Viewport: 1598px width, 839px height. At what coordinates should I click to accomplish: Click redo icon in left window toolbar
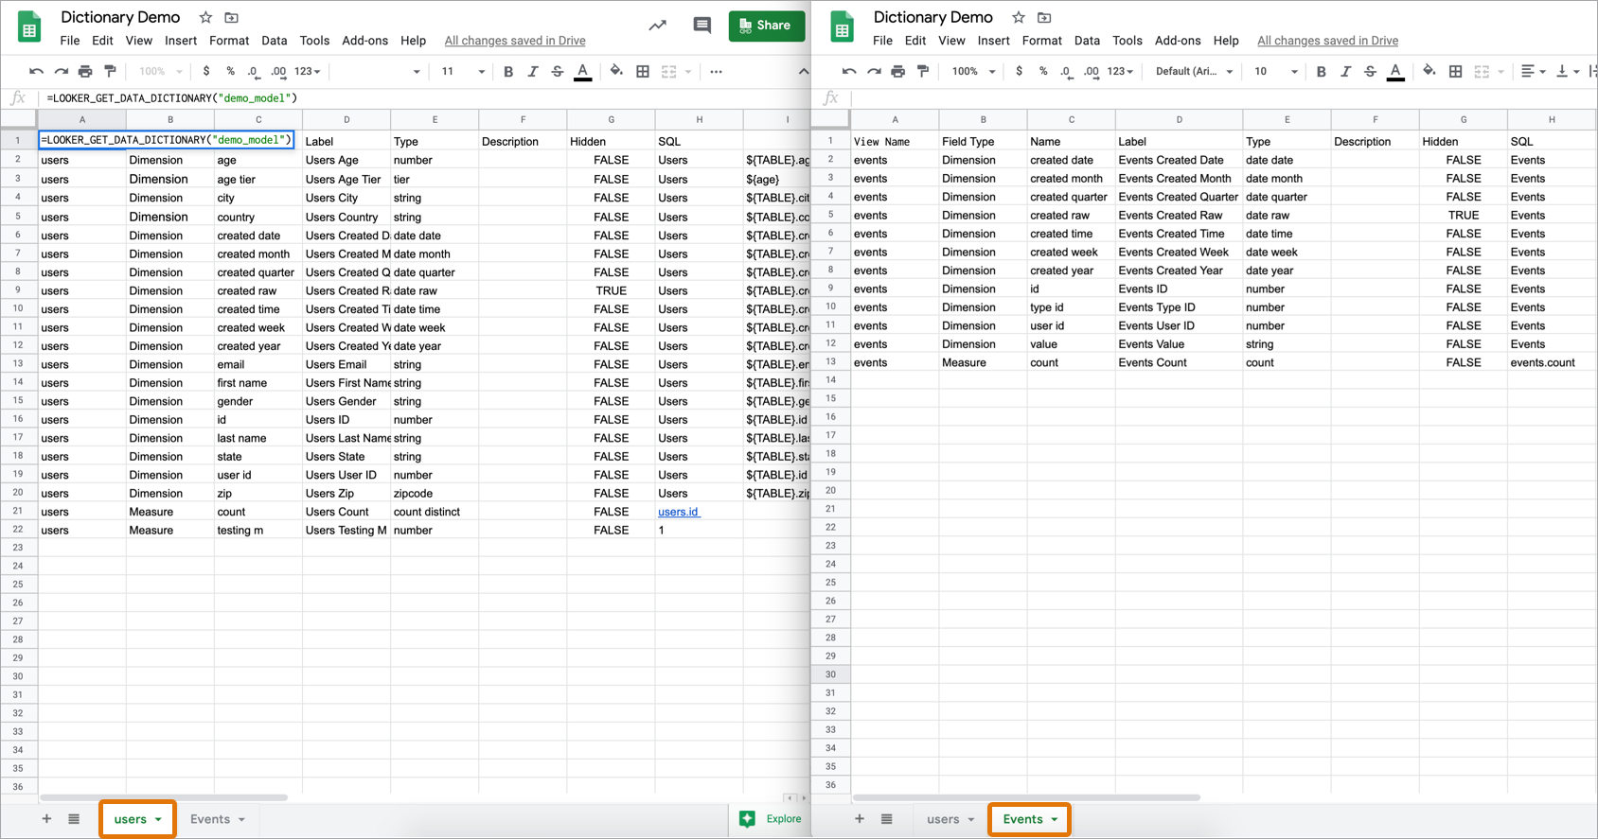pyautogui.click(x=61, y=71)
